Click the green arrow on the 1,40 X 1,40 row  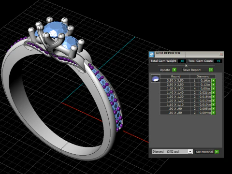(213, 93)
